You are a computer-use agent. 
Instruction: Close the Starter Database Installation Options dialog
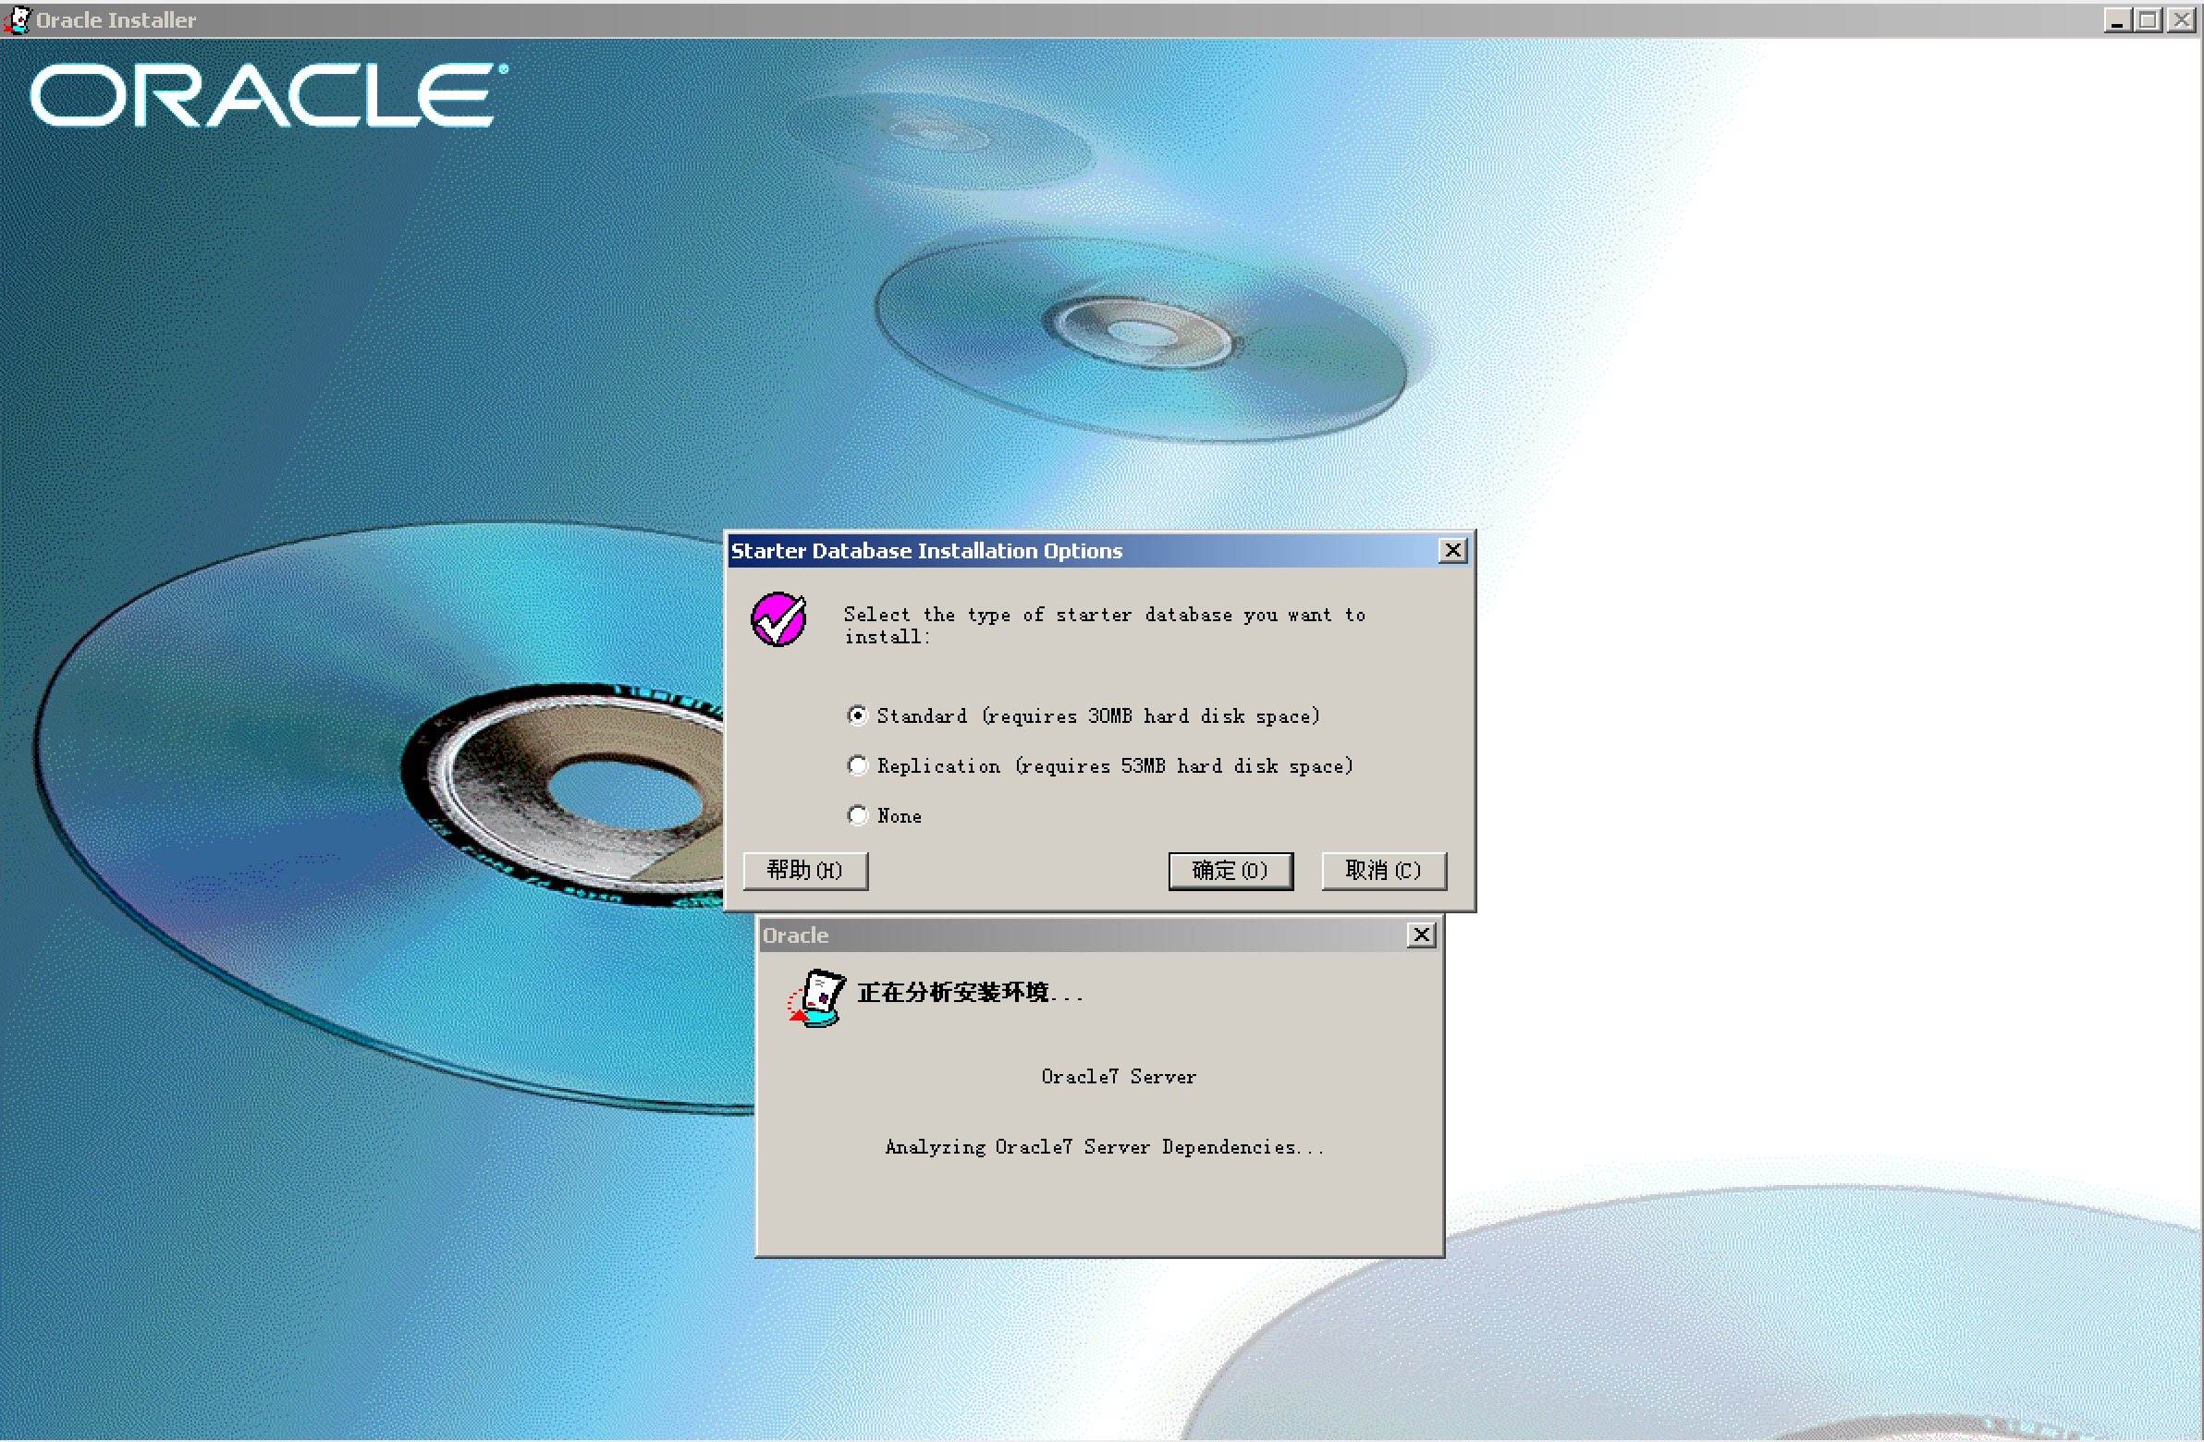click(x=1452, y=551)
